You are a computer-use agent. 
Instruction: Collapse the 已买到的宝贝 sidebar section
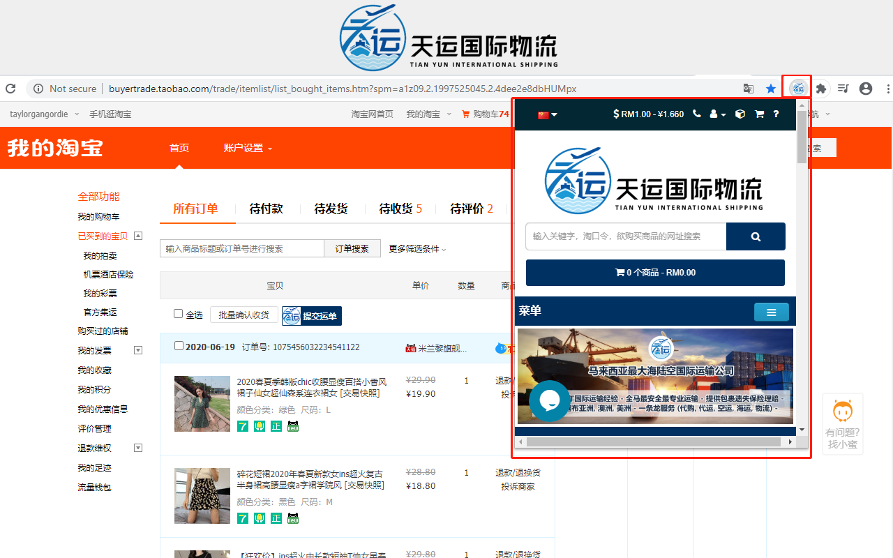(138, 236)
